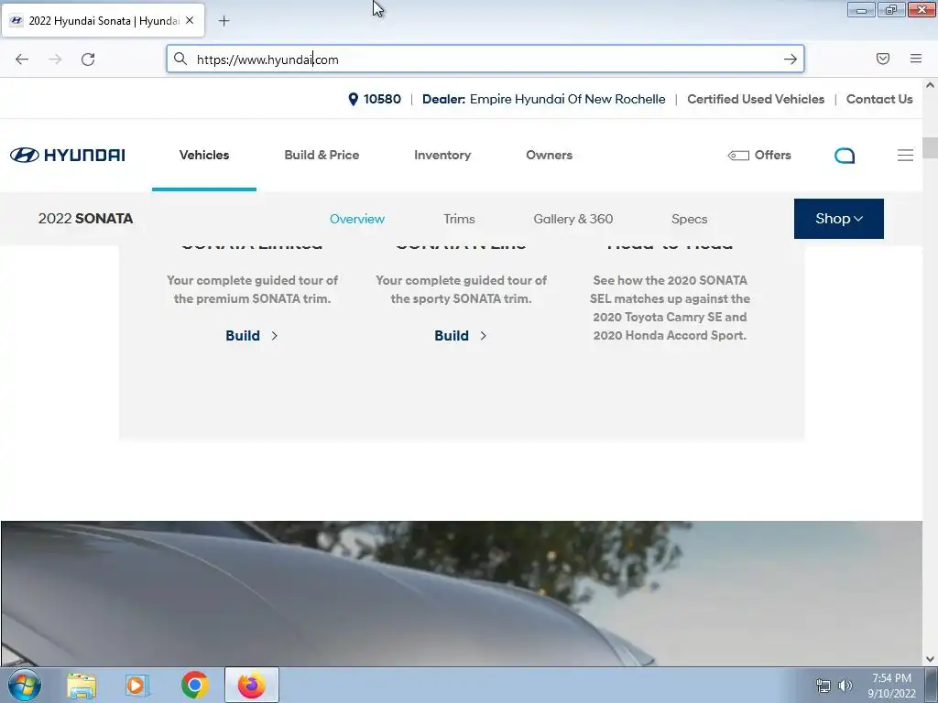The height and width of the screenshot is (703, 938).
Task: Open the chat bubble icon
Action: pos(844,156)
